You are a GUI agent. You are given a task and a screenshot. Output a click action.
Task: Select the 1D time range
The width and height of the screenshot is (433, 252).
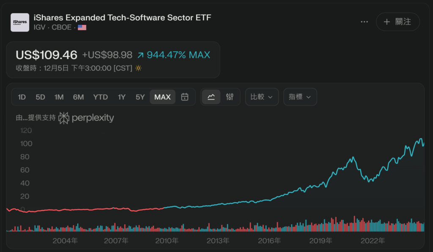[x=22, y=97]
